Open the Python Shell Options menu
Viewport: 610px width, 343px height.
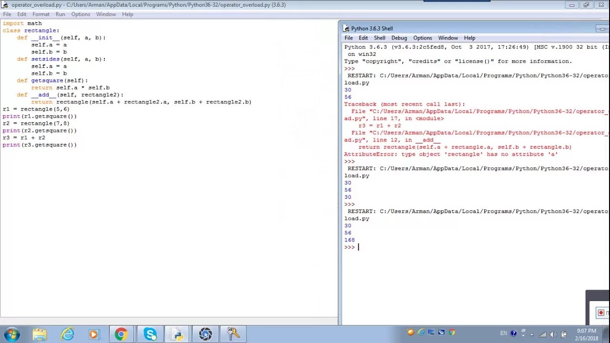pos(422,38)
